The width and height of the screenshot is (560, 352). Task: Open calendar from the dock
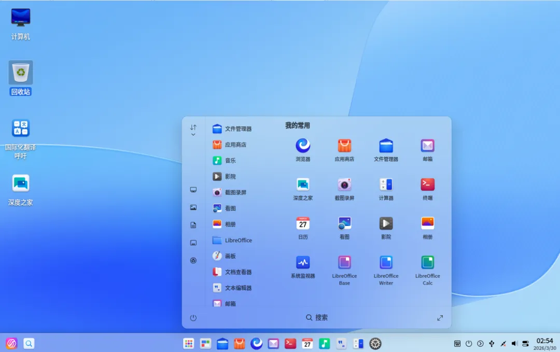tap(307, 343)
